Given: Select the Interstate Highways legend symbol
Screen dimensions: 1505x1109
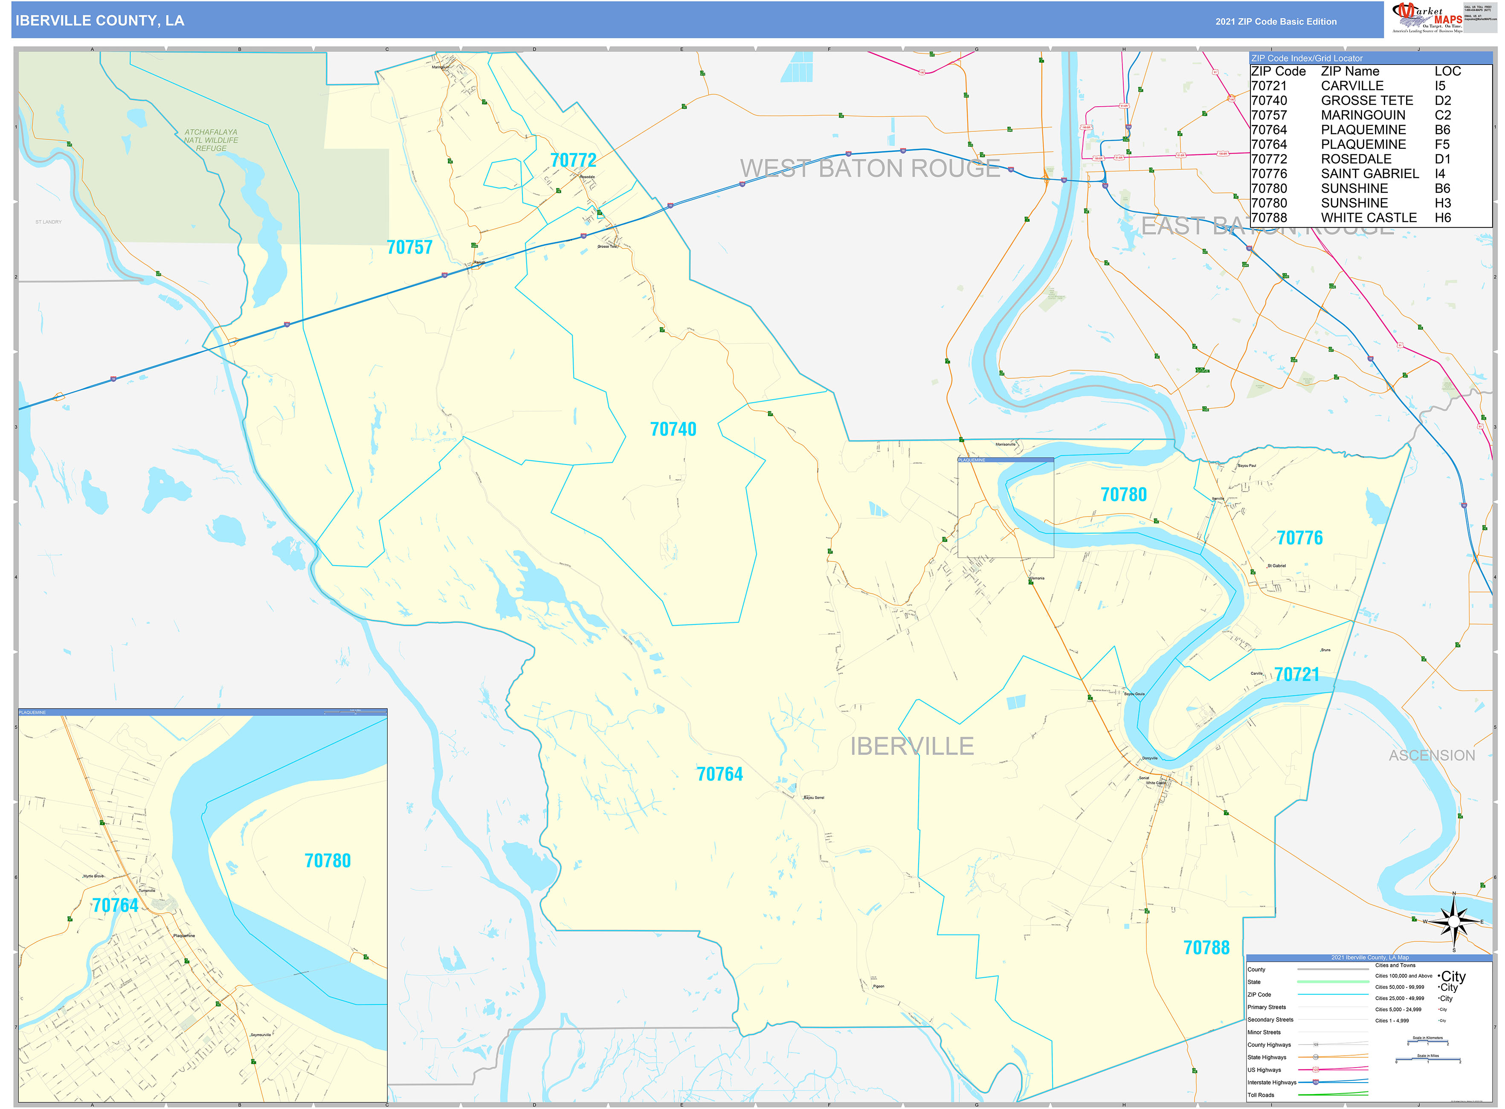Looking at the screenshot, I should coord(1317,1082).
